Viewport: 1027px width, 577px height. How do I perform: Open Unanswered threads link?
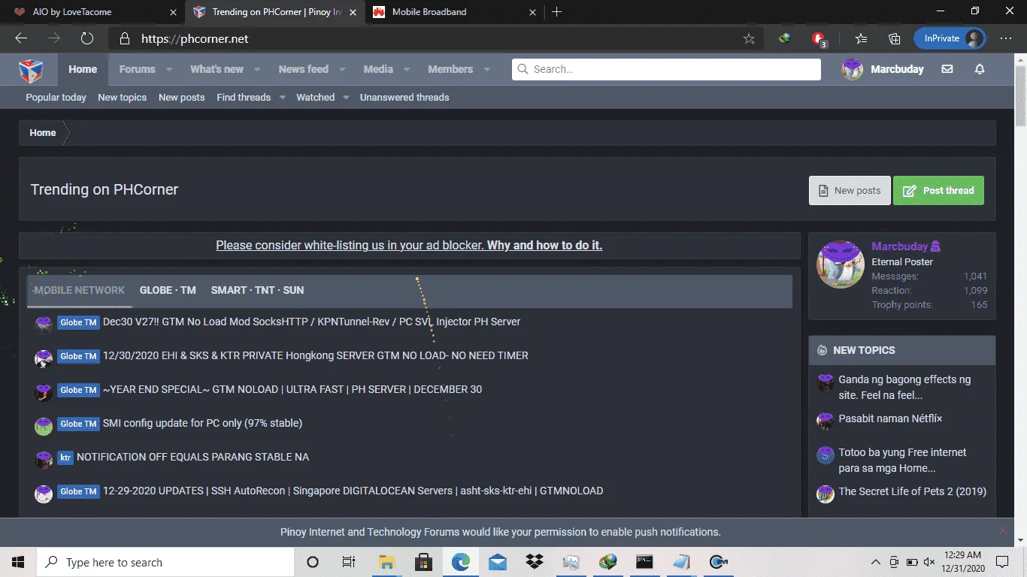(404, 98)
